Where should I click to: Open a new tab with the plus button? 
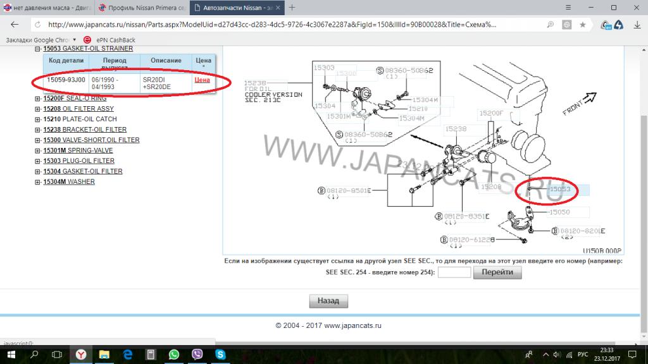pos(292,8)
